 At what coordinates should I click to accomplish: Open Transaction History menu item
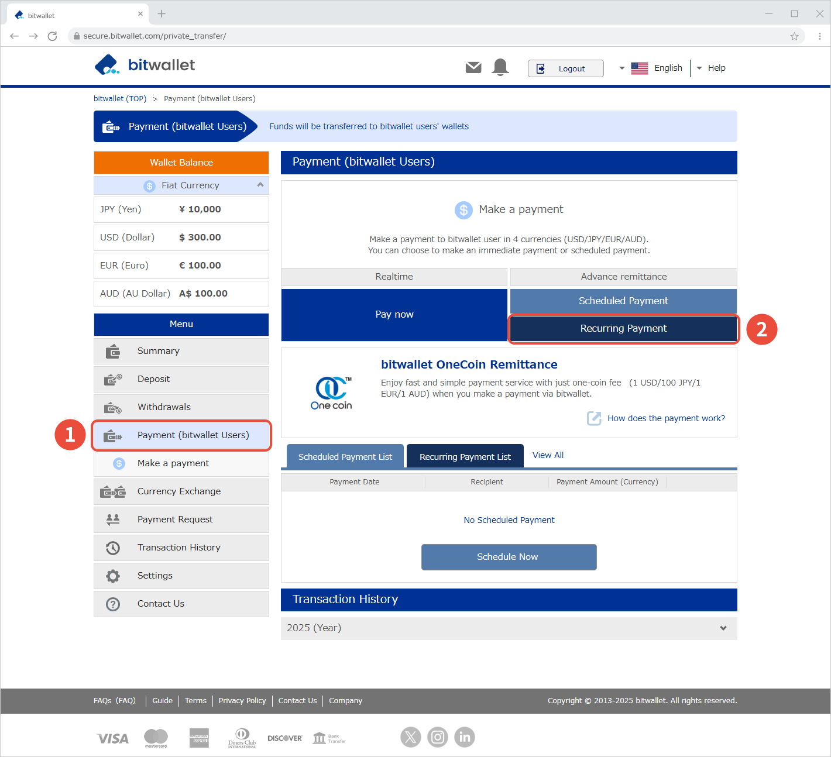(181, 548)
